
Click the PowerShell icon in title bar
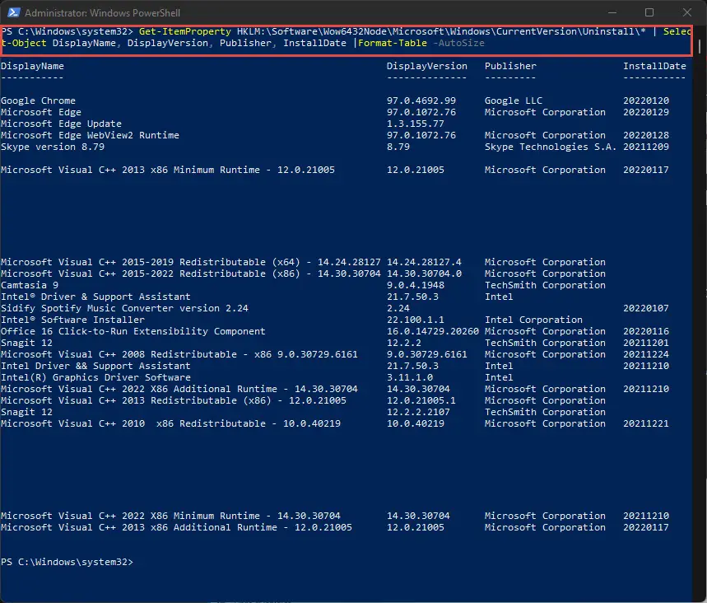pyautogui.click(x=13, y=12)
